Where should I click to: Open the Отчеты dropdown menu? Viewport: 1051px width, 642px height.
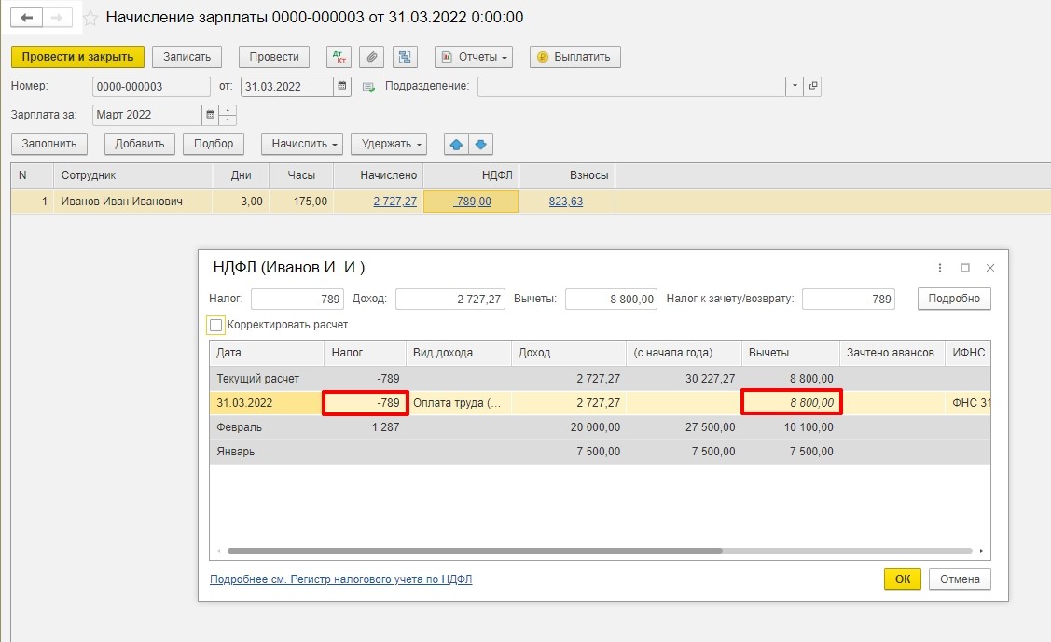474,57
